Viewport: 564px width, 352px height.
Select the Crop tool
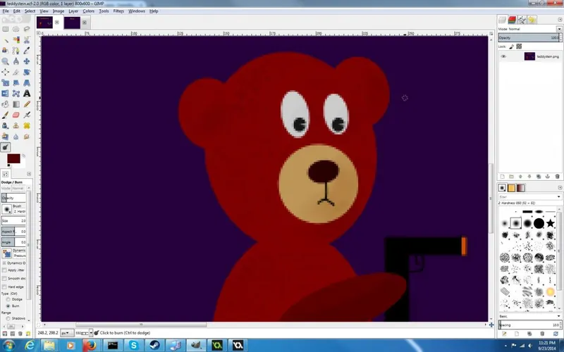pos(16,73)
